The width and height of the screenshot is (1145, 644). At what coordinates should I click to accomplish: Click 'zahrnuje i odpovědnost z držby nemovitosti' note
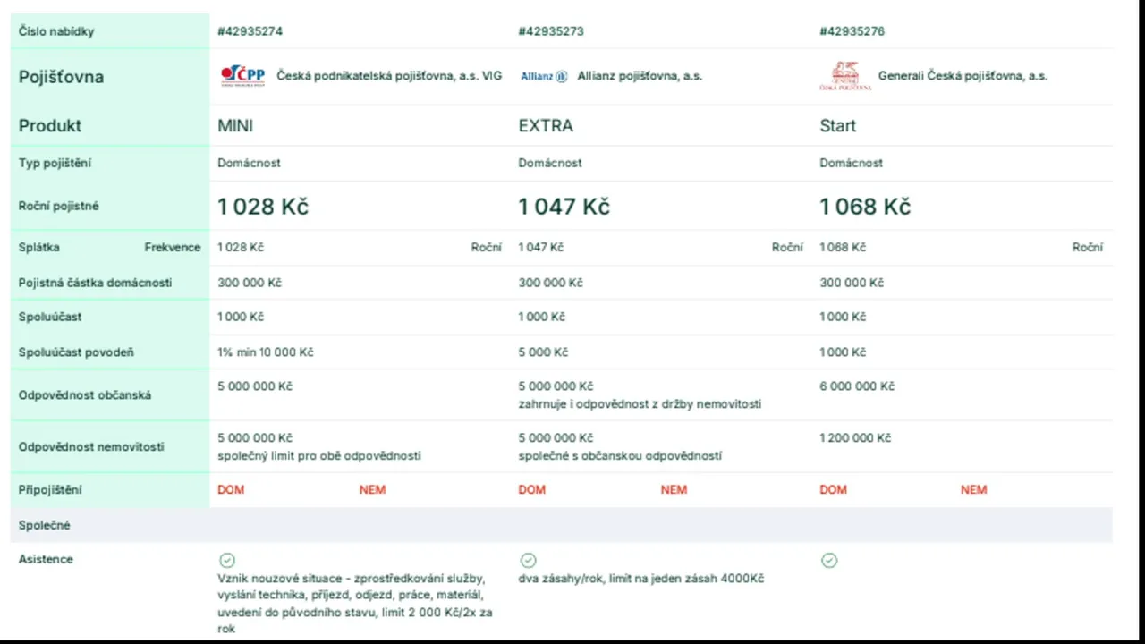tap(640, 404)
